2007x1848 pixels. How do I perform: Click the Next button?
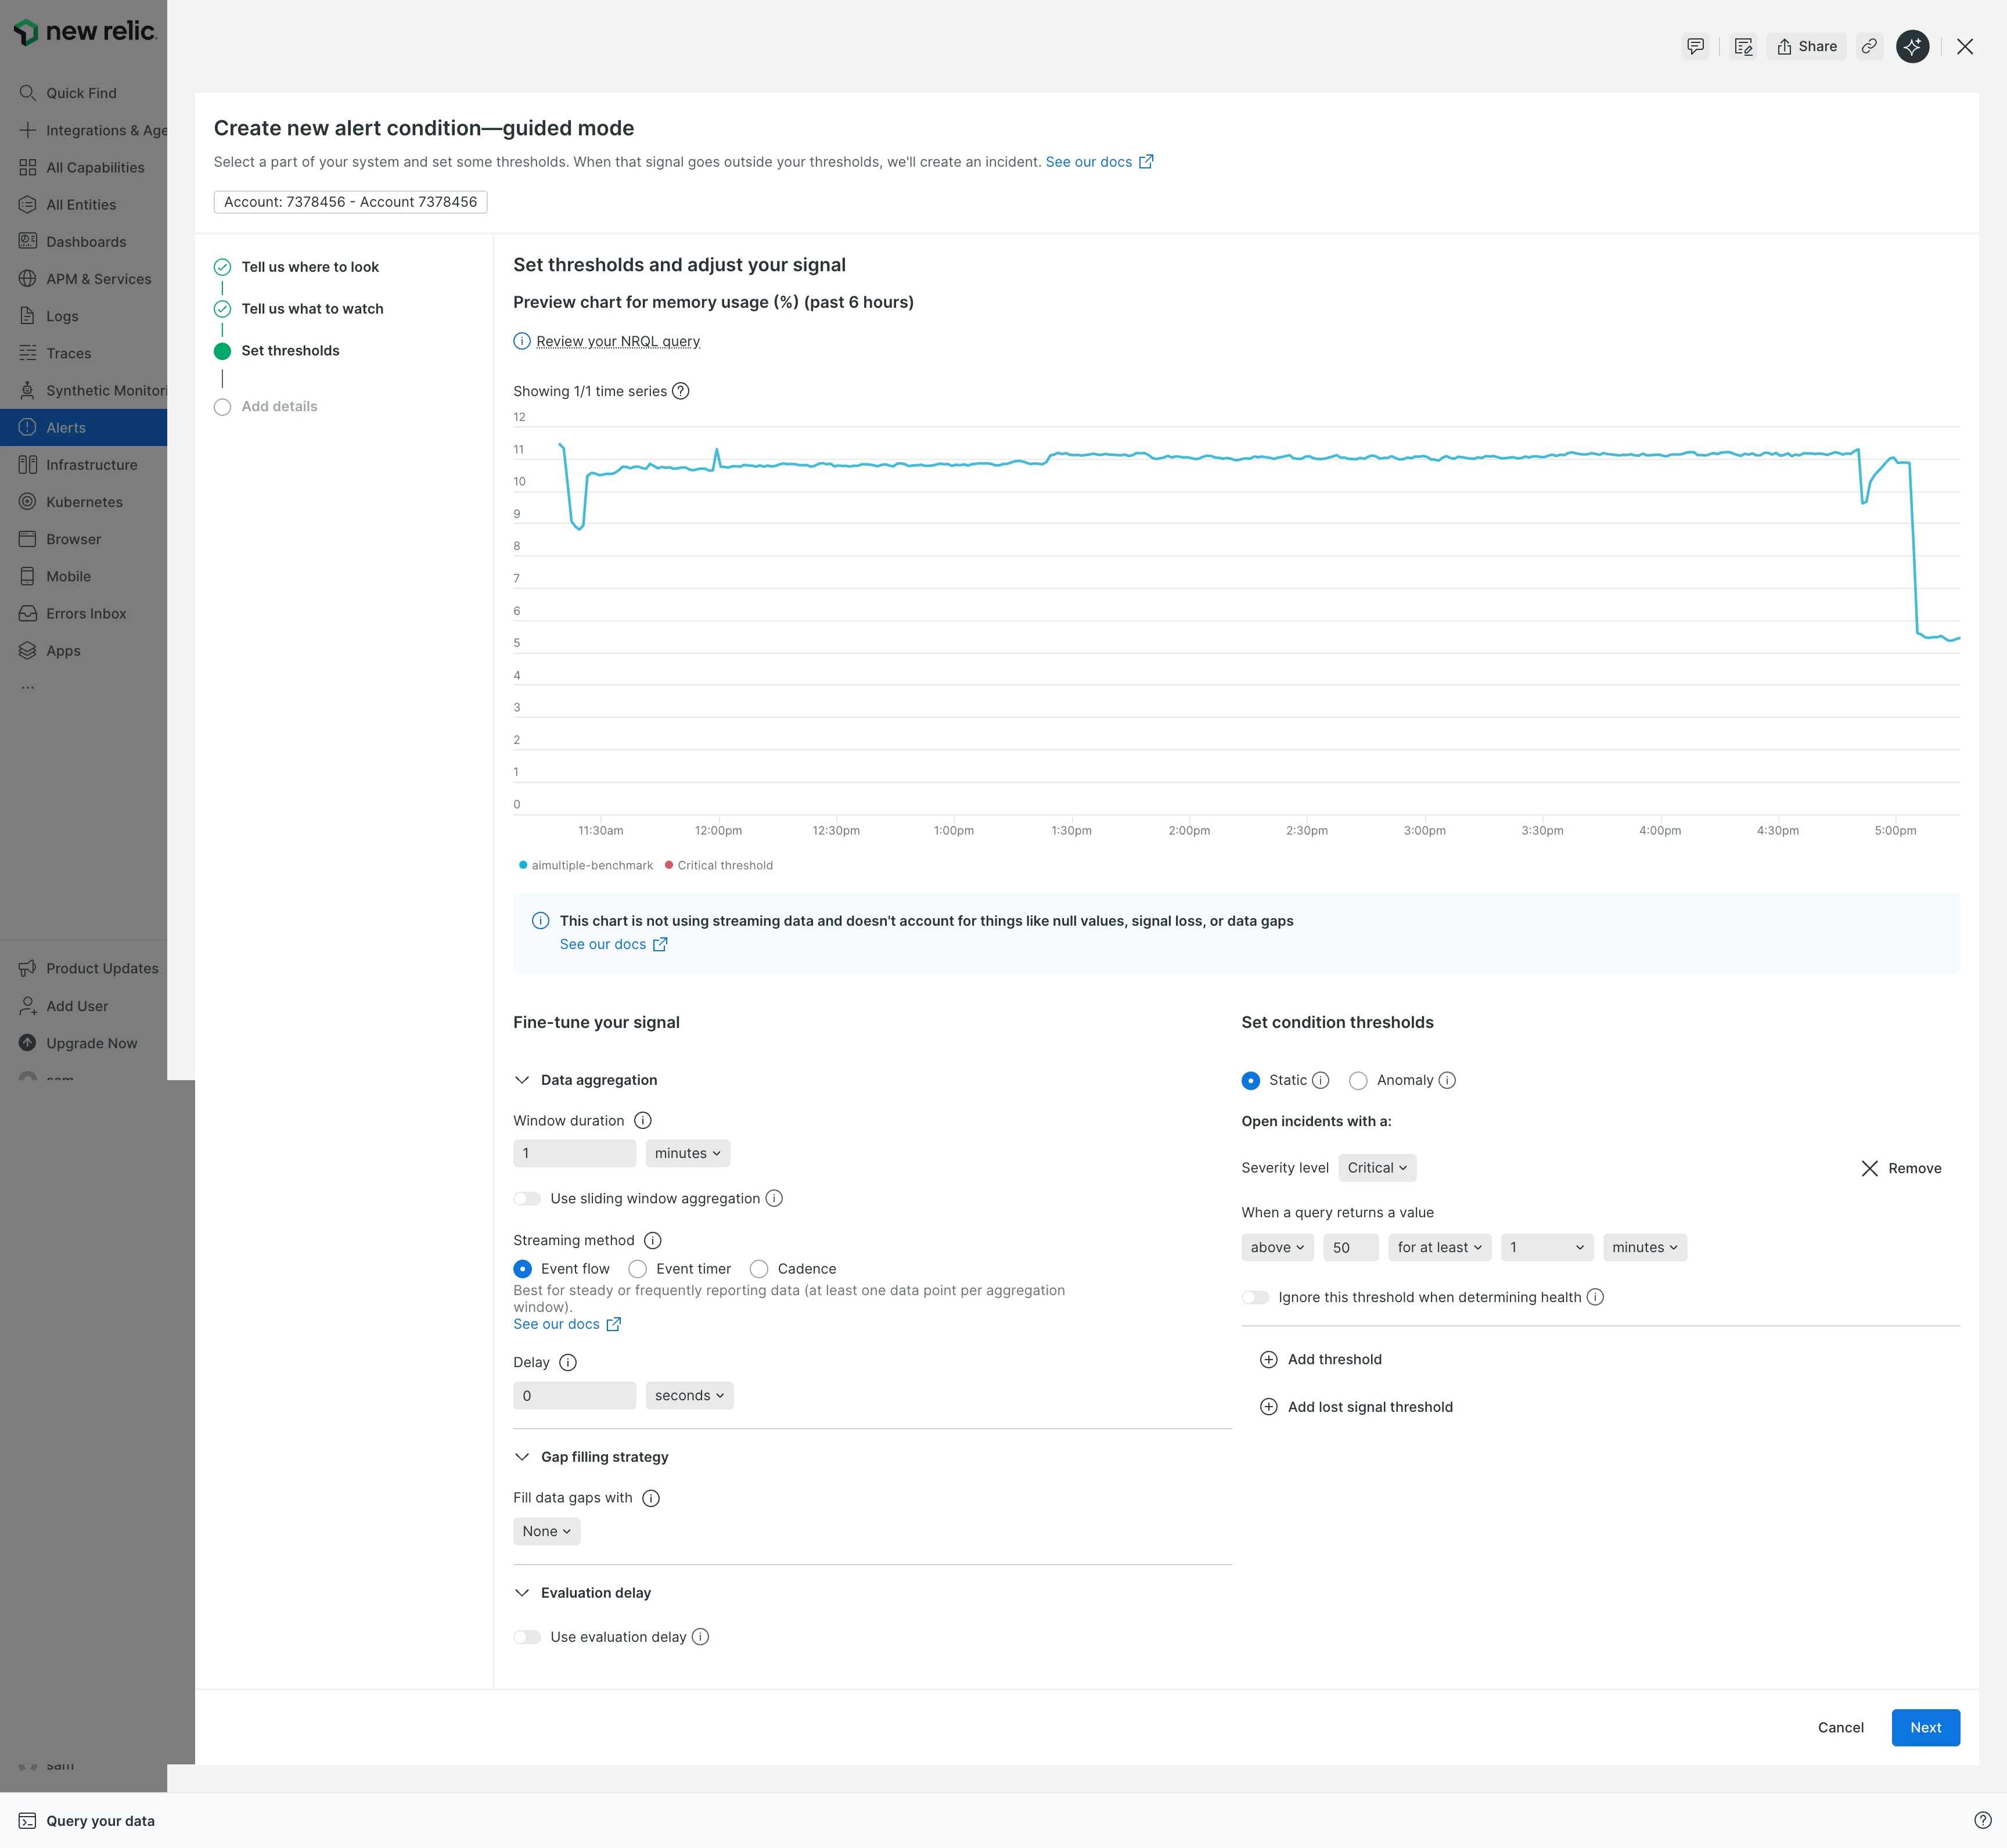pos(1925,1727)
